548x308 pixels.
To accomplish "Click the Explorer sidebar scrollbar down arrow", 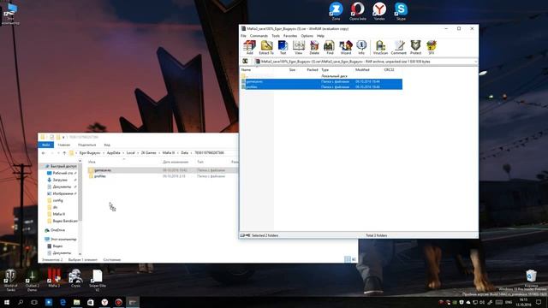I will (80, 254).
